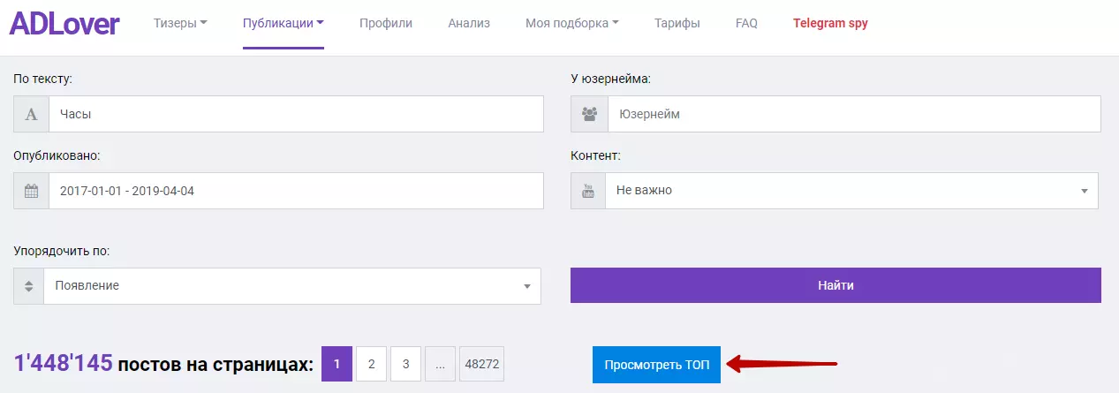Click the sort arrows icon by Появление
1119x393 pixels.
pyautogui.click(x=29, y=286)
